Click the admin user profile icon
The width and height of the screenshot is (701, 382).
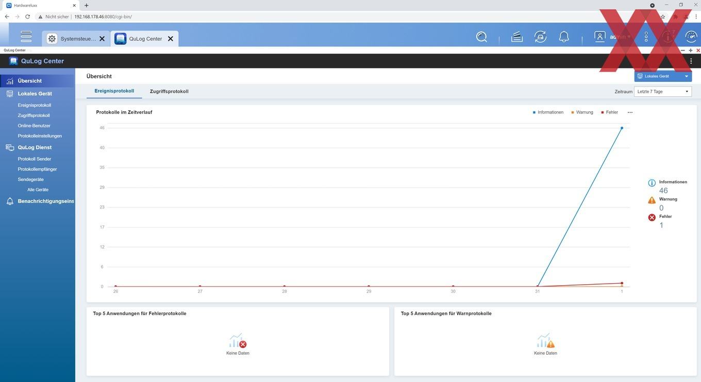click(x=599, y=37)
